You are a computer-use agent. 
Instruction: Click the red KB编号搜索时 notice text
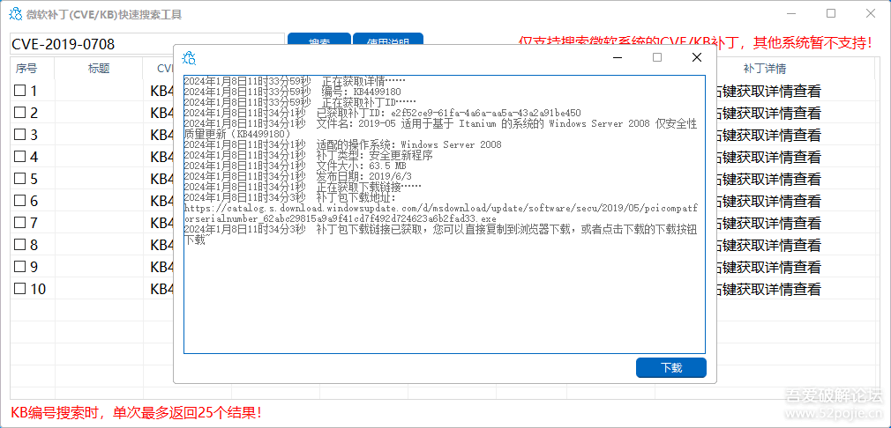pyautogui.click(x=137, y=413)
